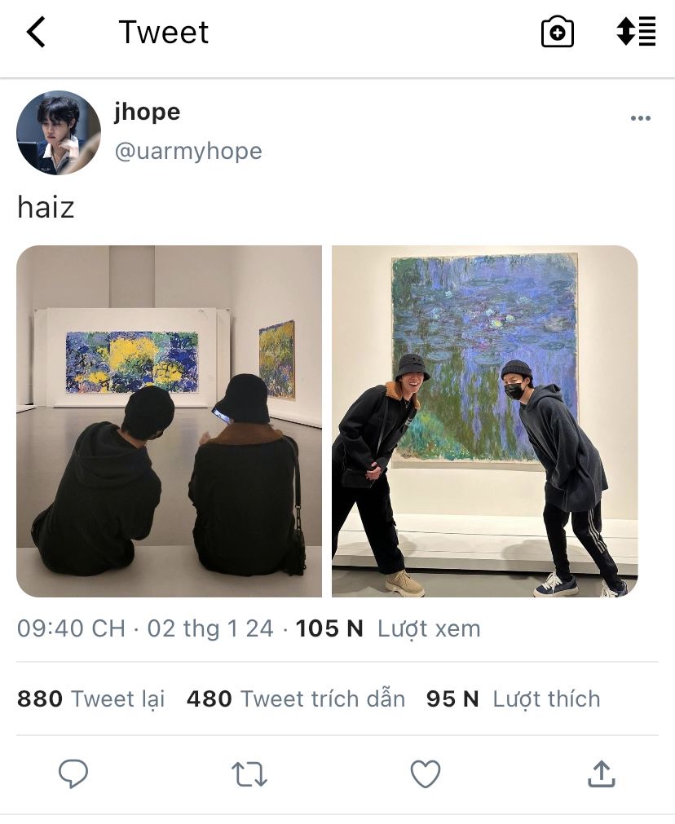Tap the reply speech bubble icon
Screen dimensions: 675x824
pos(73,774)
